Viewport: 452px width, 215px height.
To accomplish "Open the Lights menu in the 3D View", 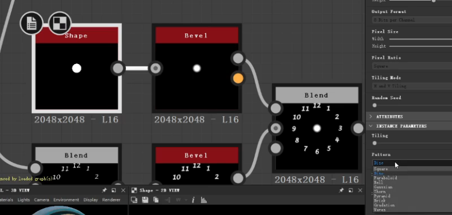I will point(24,200).
